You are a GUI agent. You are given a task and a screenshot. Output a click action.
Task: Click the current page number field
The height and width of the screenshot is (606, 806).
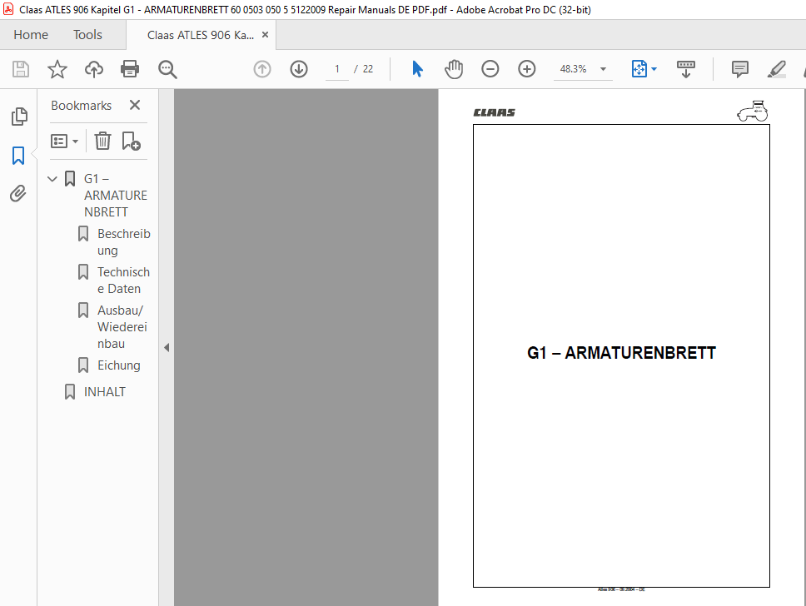[337, 69]
